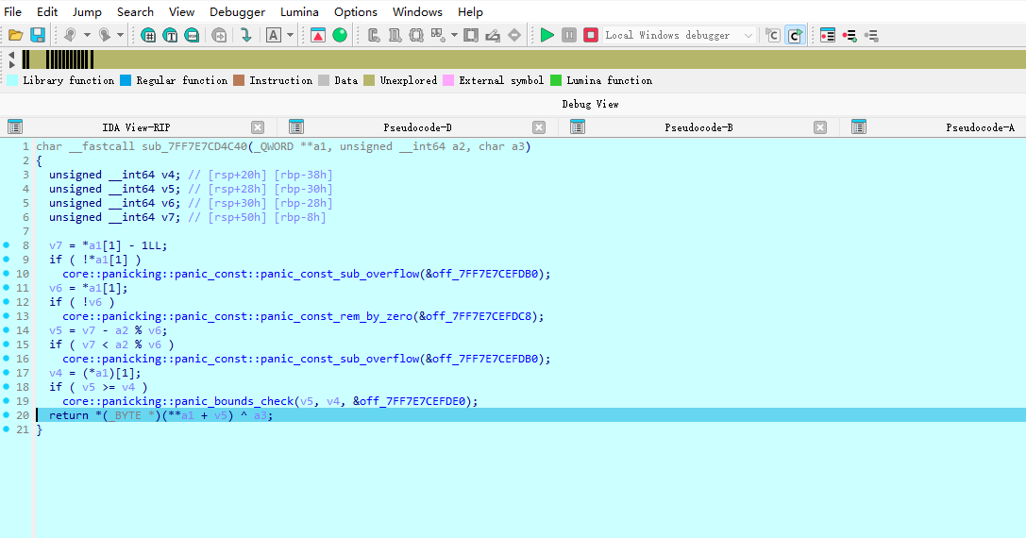
Task: Click the Open file folder icon
Action: coord(15,35)
